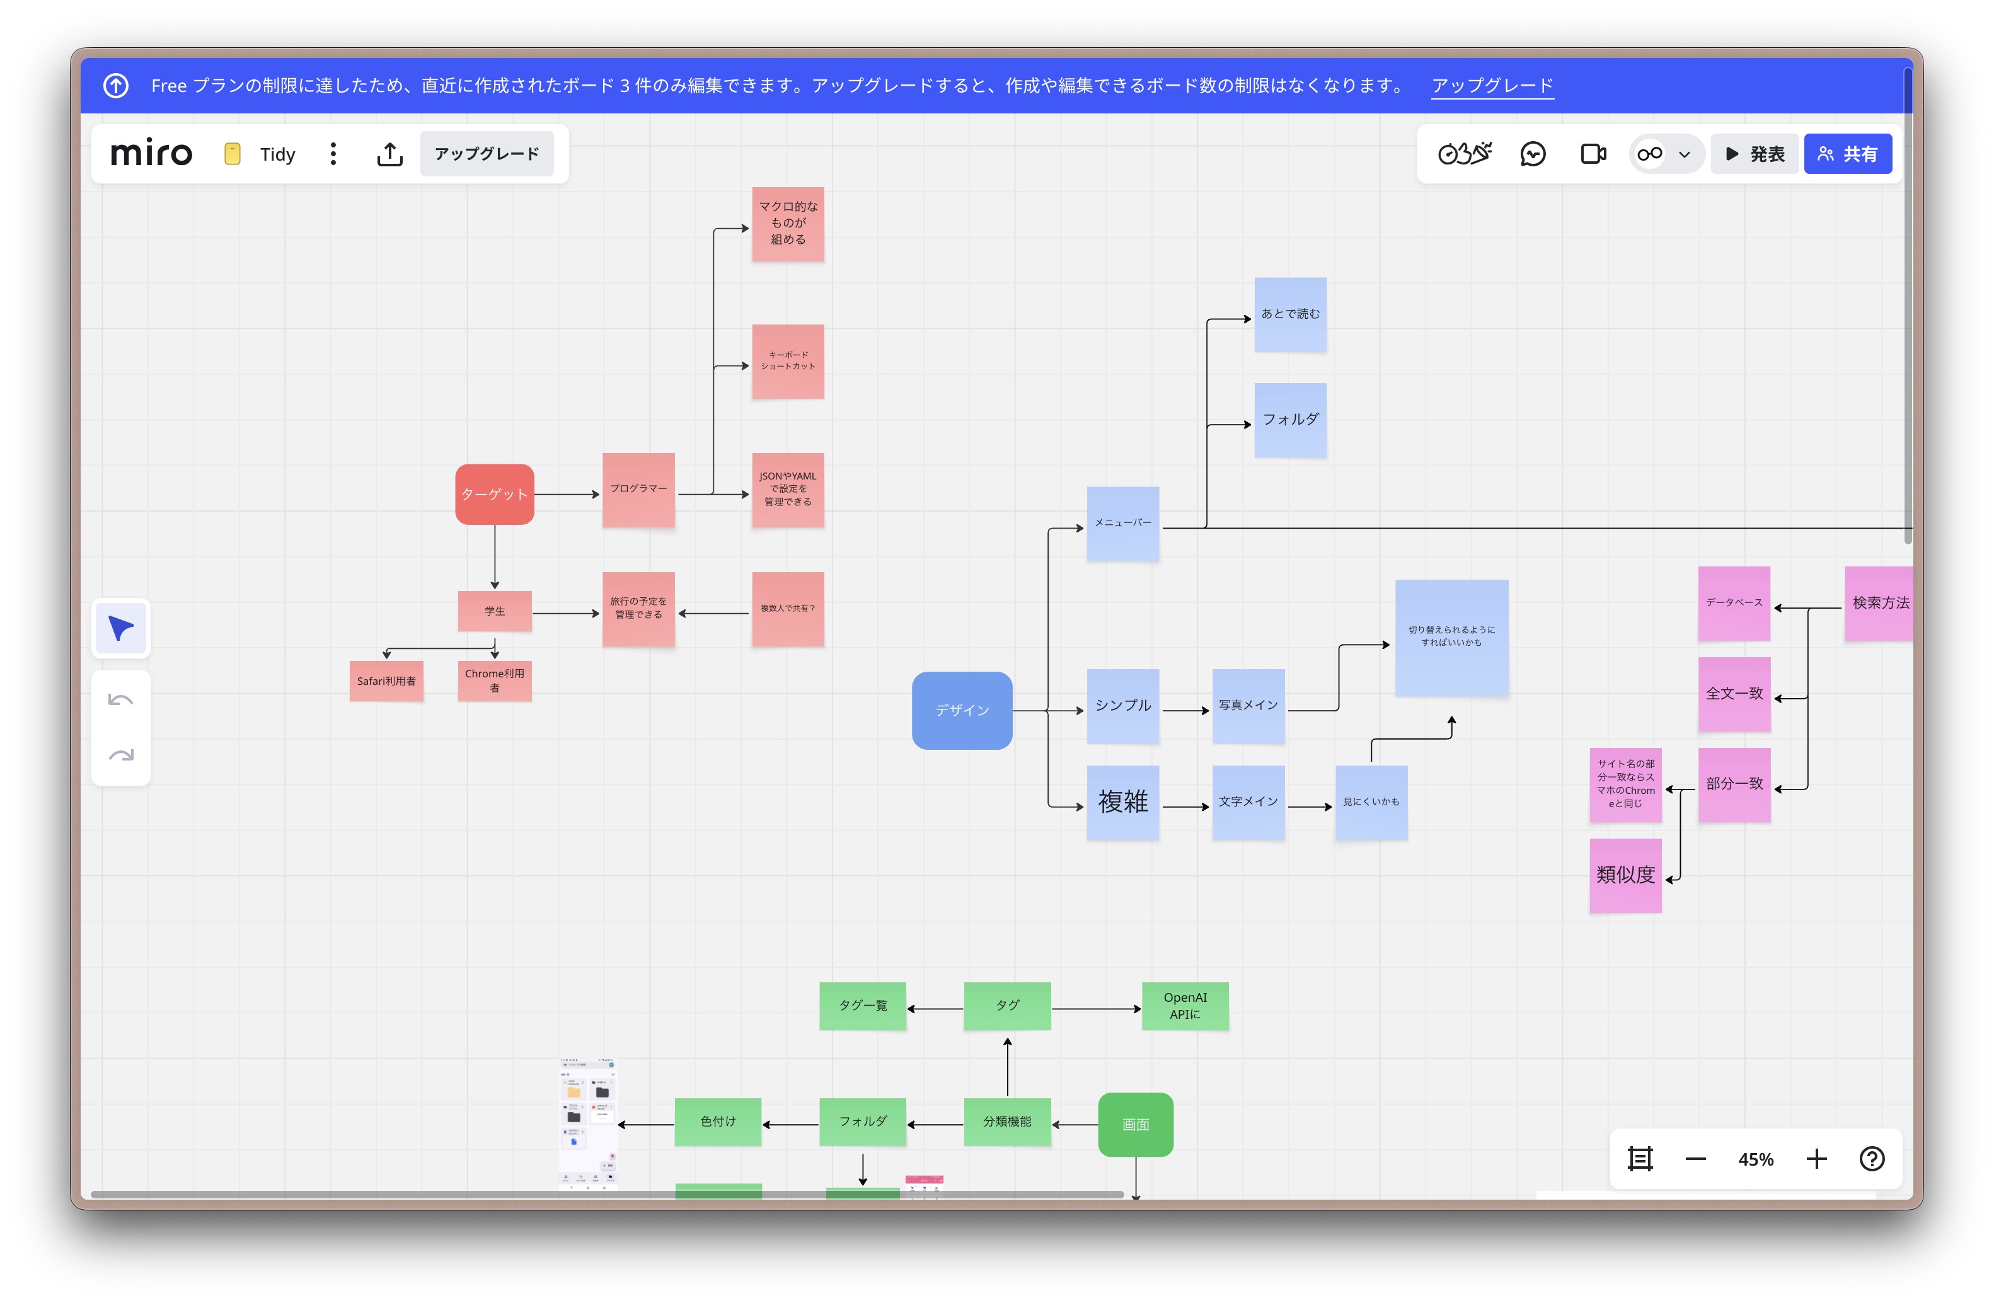Click the 発表 present button

(x=1755, y=154)
